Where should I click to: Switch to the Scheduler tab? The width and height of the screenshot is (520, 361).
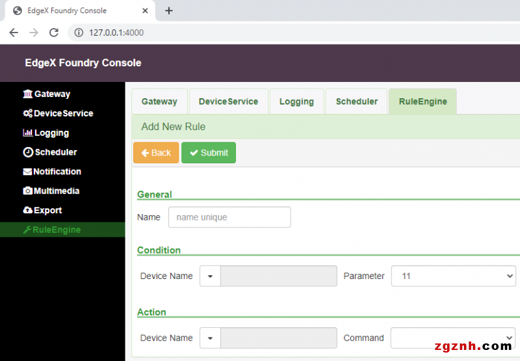click(x=356, y=101)
